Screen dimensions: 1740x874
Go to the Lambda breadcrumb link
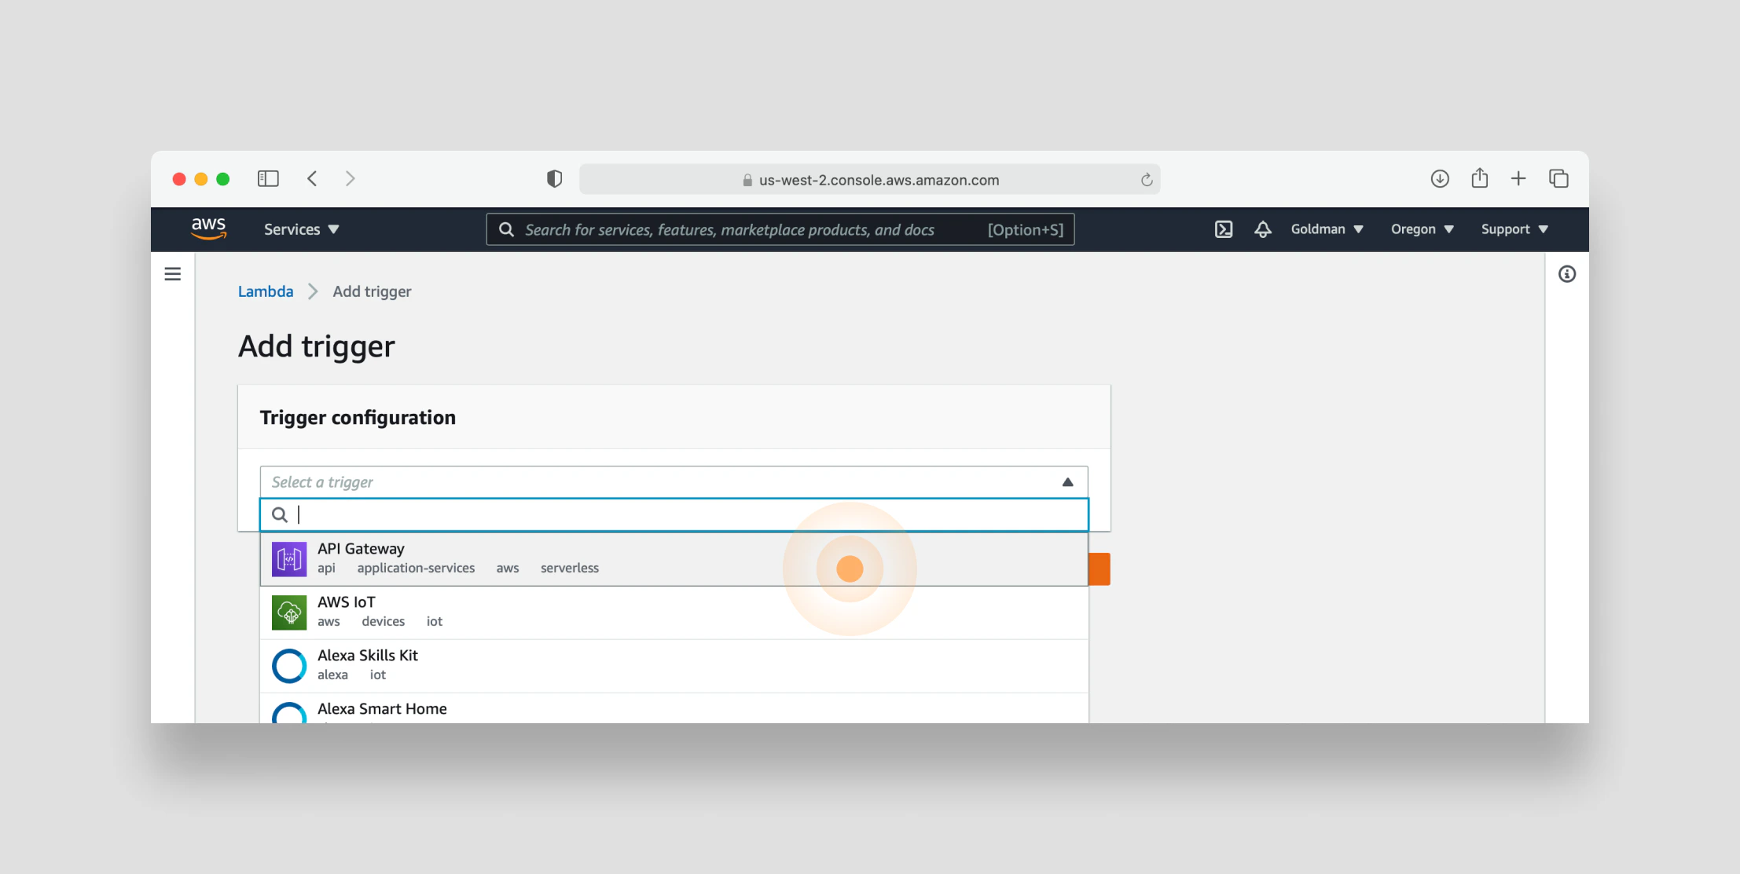pos(266,291)
